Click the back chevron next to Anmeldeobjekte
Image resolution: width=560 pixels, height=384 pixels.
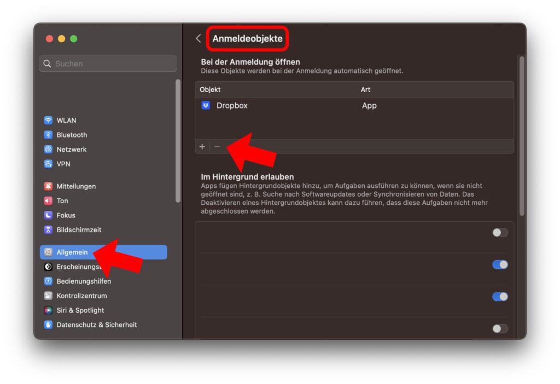pos(197,38)
